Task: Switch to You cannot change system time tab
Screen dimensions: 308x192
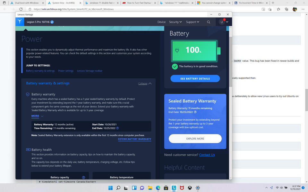Action: [214, 3]
